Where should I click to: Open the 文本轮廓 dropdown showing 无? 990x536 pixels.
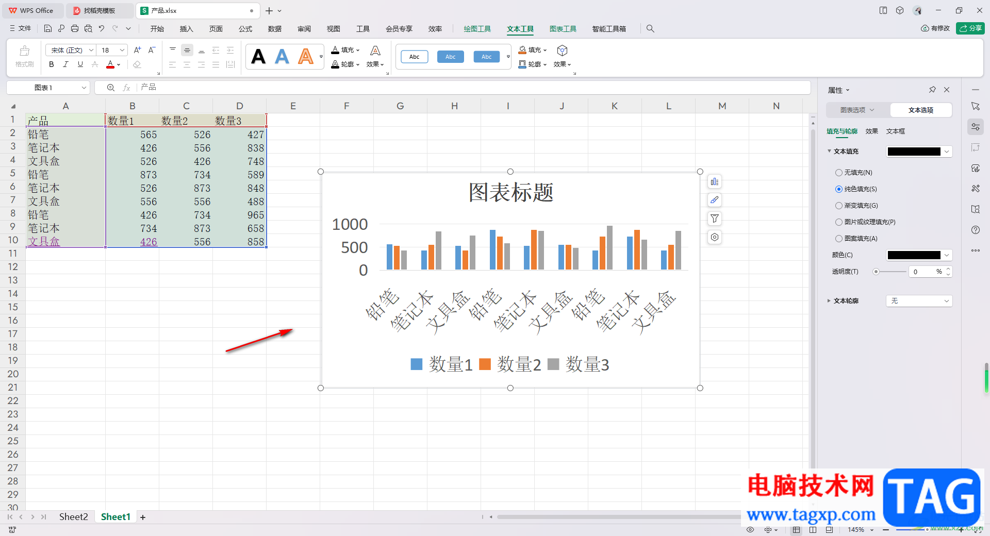[919, 301]
